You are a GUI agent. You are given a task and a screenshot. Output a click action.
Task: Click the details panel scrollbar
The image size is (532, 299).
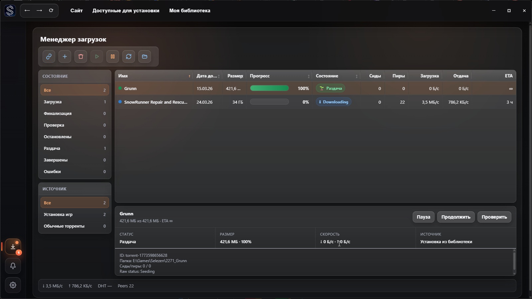click(x=514, y=261)
